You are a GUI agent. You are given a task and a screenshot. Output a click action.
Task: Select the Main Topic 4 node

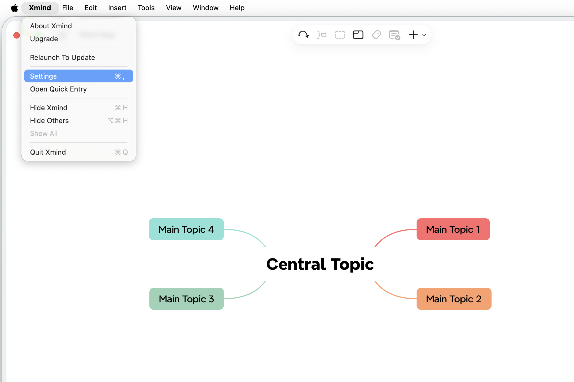186,229
